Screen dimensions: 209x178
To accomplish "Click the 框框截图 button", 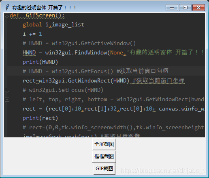I will point(104,156).
